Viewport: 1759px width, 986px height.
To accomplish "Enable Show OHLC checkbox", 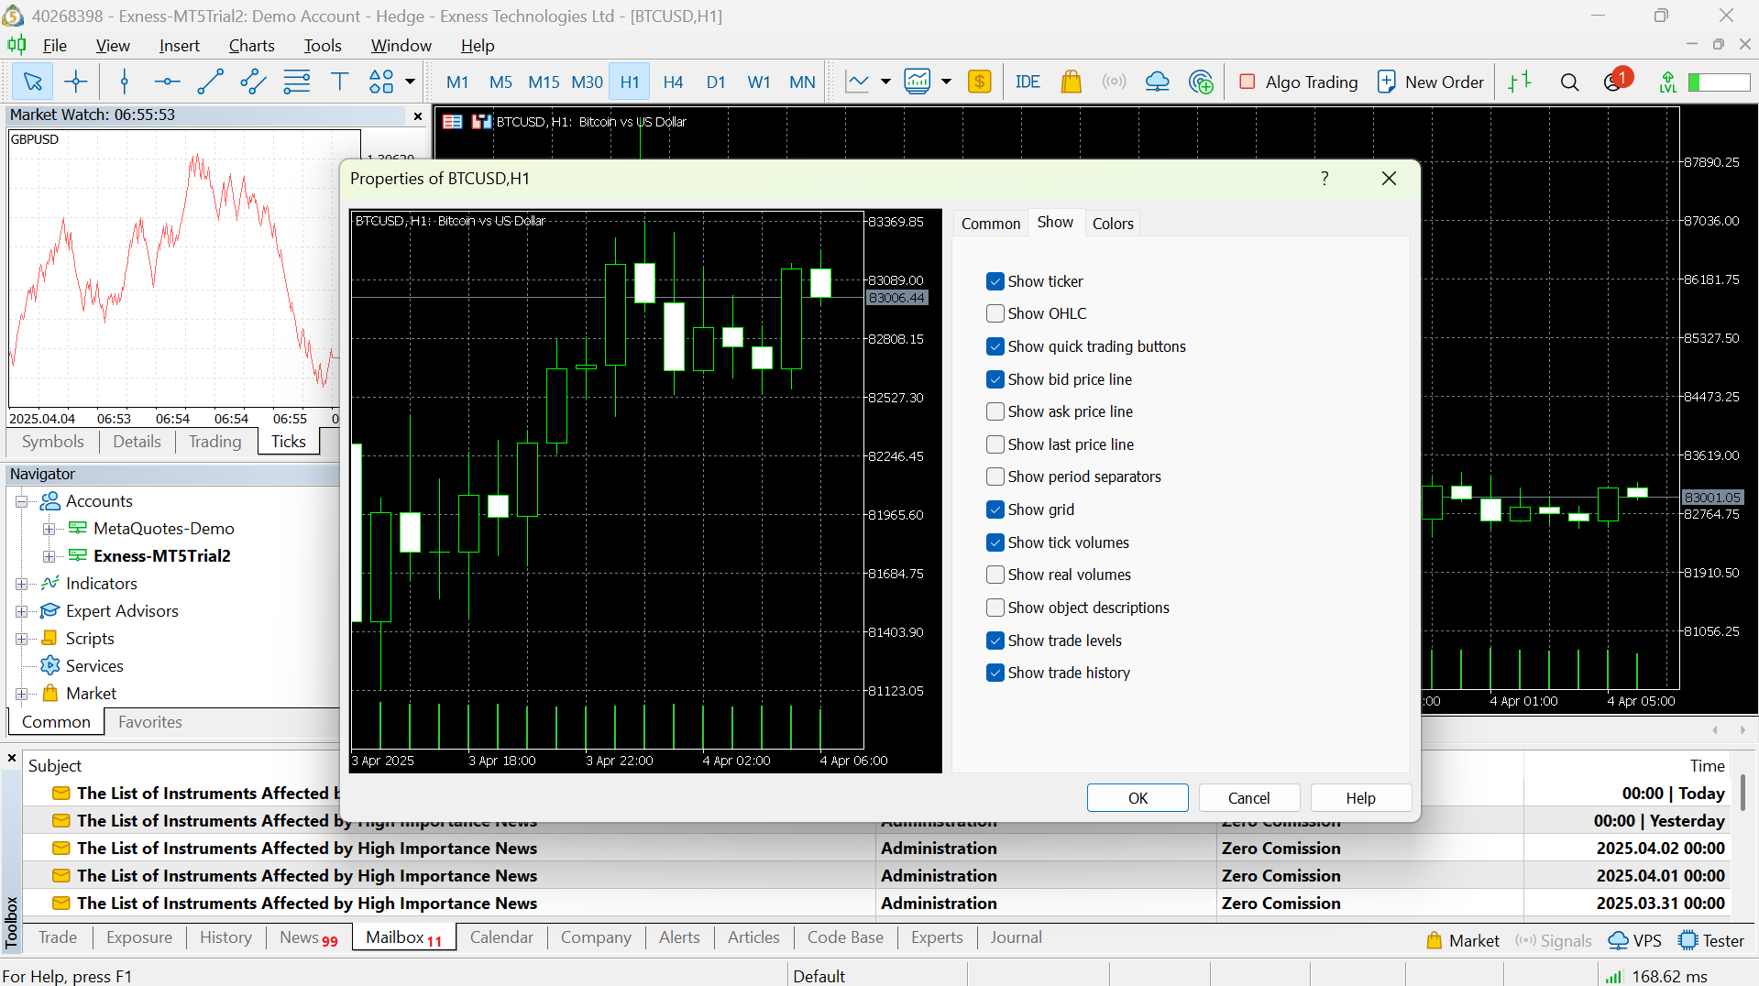I will tap(995, 313).
